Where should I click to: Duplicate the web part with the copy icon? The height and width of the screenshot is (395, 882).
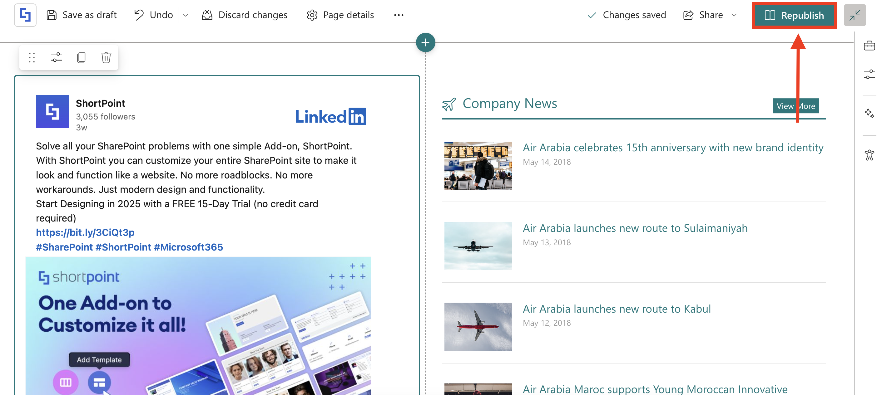pos(81,57)
